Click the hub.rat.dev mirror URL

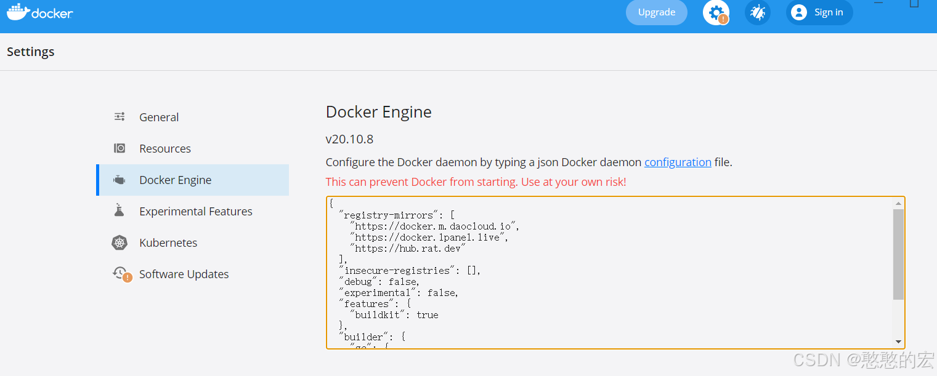point(407,248)
